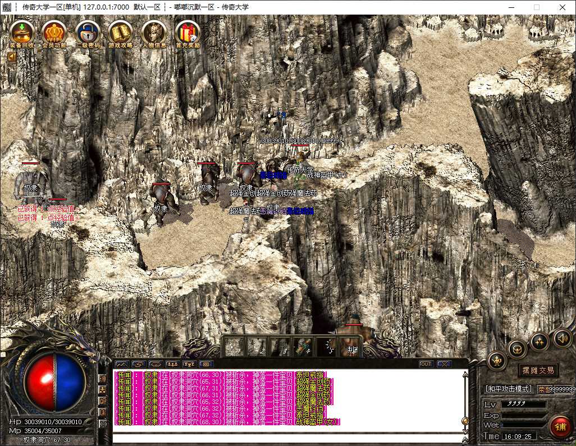This screenshot has width=576, height=446.
Task: Click the Exp progress bar
Action: (x=524, y=415)
